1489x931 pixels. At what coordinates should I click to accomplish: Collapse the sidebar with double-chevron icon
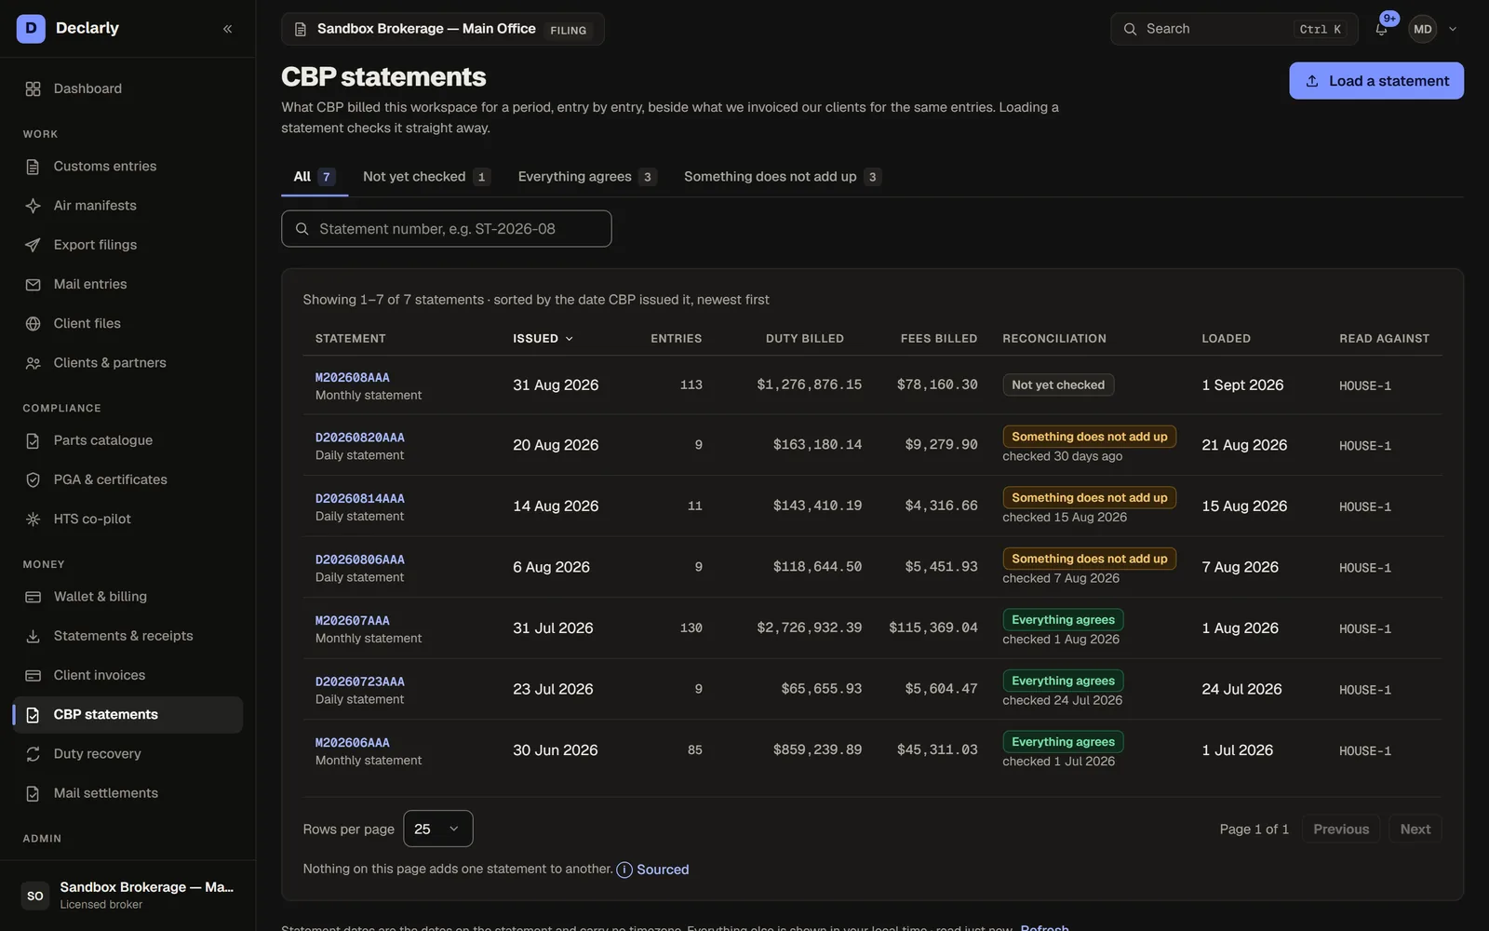pyautogui.click(x=227, y=29)
